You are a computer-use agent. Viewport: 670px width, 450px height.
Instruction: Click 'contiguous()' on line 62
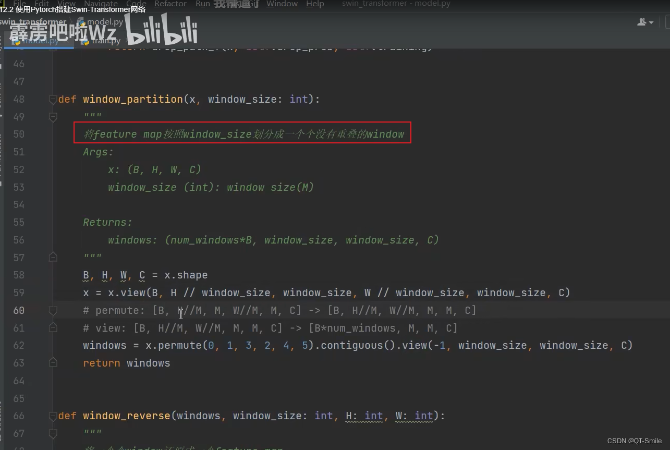point(358,345)
